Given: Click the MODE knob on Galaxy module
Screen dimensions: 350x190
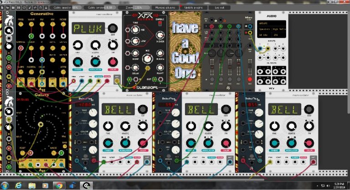Looking at the screenshot, I should [54, 153].
